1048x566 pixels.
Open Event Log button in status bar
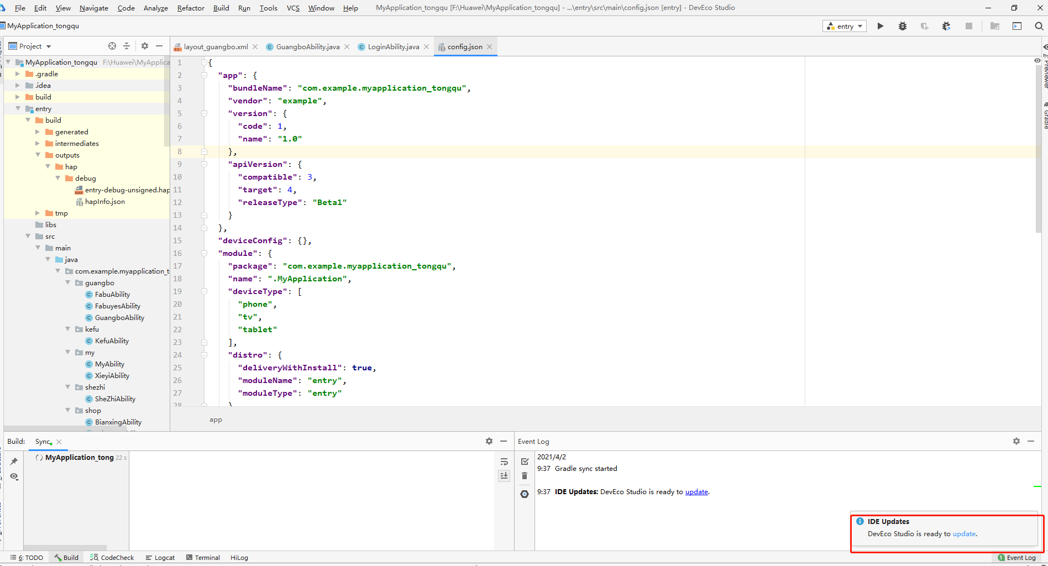(1017, 558)
